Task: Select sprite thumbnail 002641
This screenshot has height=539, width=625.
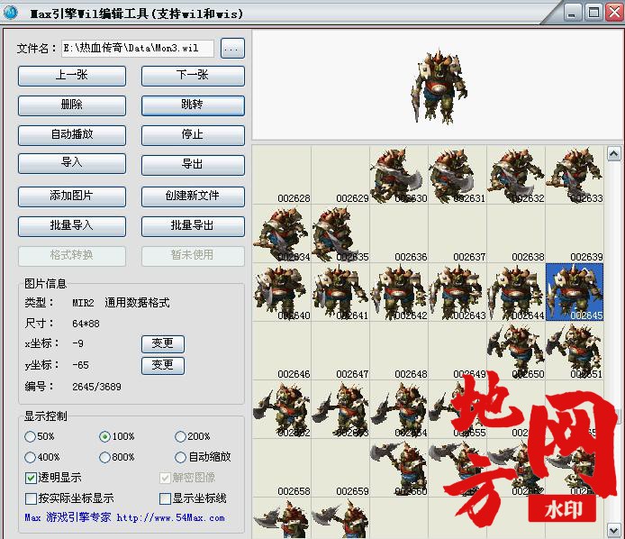Action: [340, 292]
